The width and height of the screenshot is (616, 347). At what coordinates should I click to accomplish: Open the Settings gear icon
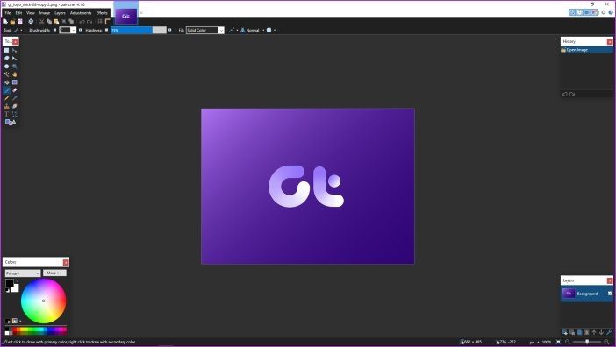(x=604, y=12)
